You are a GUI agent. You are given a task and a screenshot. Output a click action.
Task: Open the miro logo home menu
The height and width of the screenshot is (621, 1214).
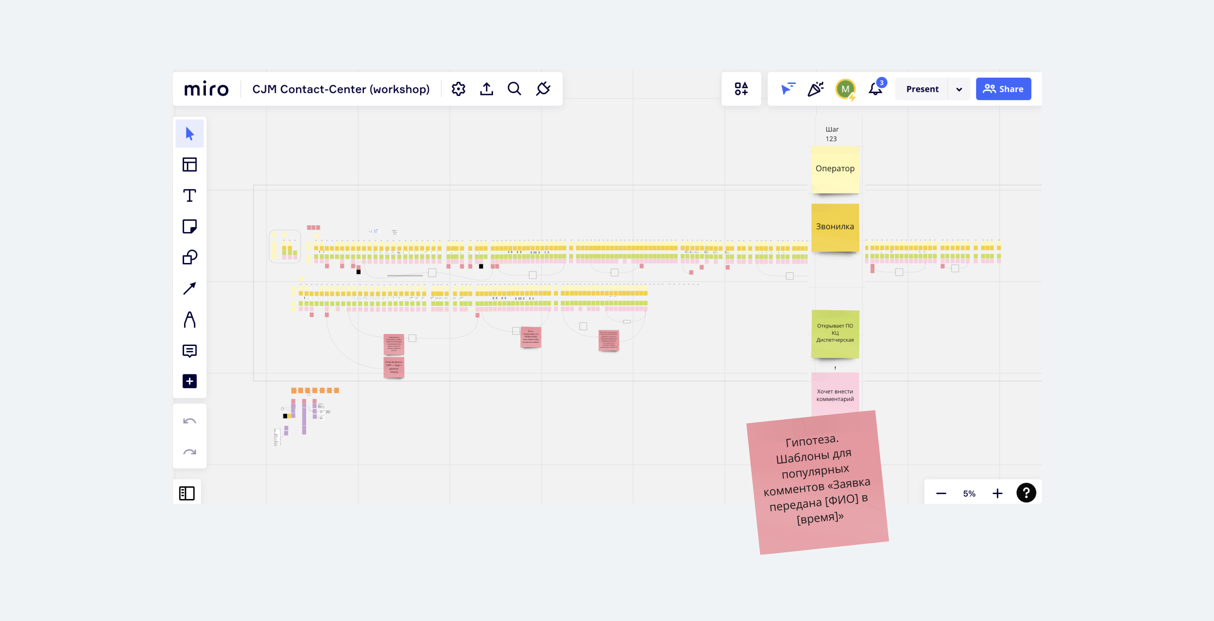click(206, 89)
